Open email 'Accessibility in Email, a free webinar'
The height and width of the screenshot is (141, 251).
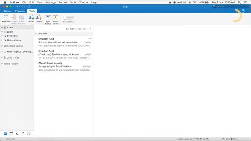click(64, 42)
